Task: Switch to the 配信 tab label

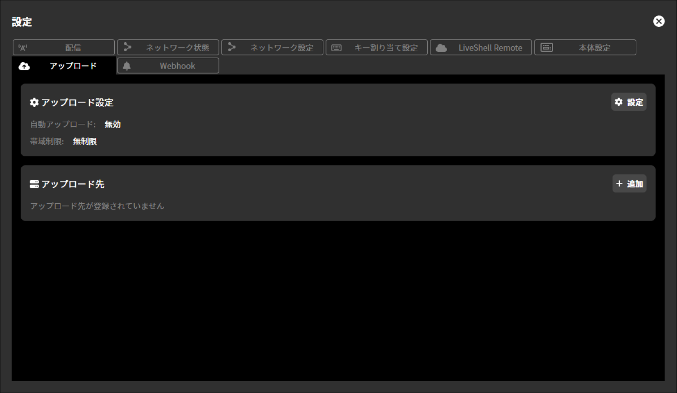Action: click(73, 48)
